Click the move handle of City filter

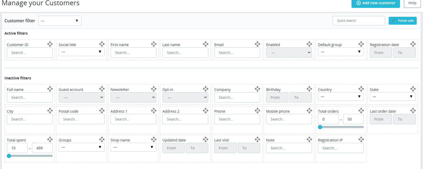50,111
